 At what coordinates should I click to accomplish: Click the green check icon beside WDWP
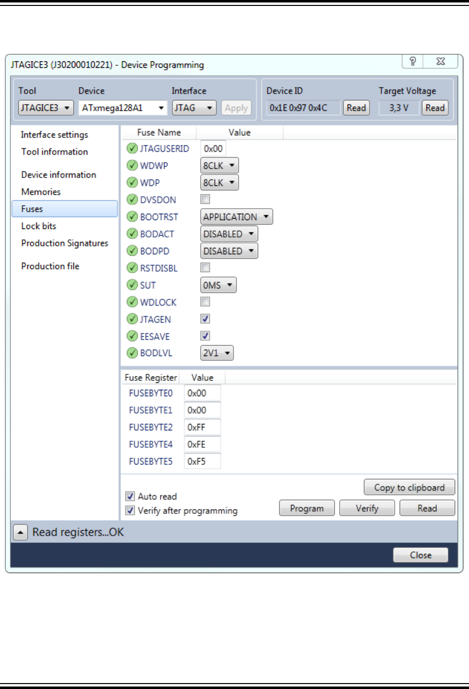132,165
